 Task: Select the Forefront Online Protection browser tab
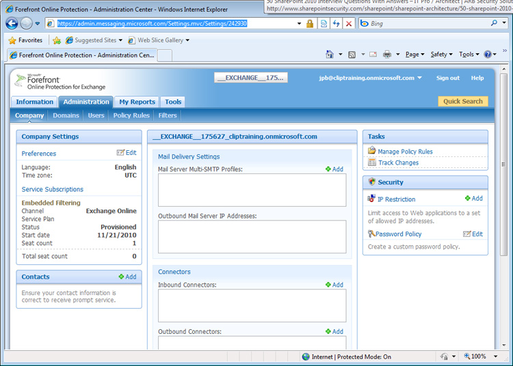(x=82, y=55)
